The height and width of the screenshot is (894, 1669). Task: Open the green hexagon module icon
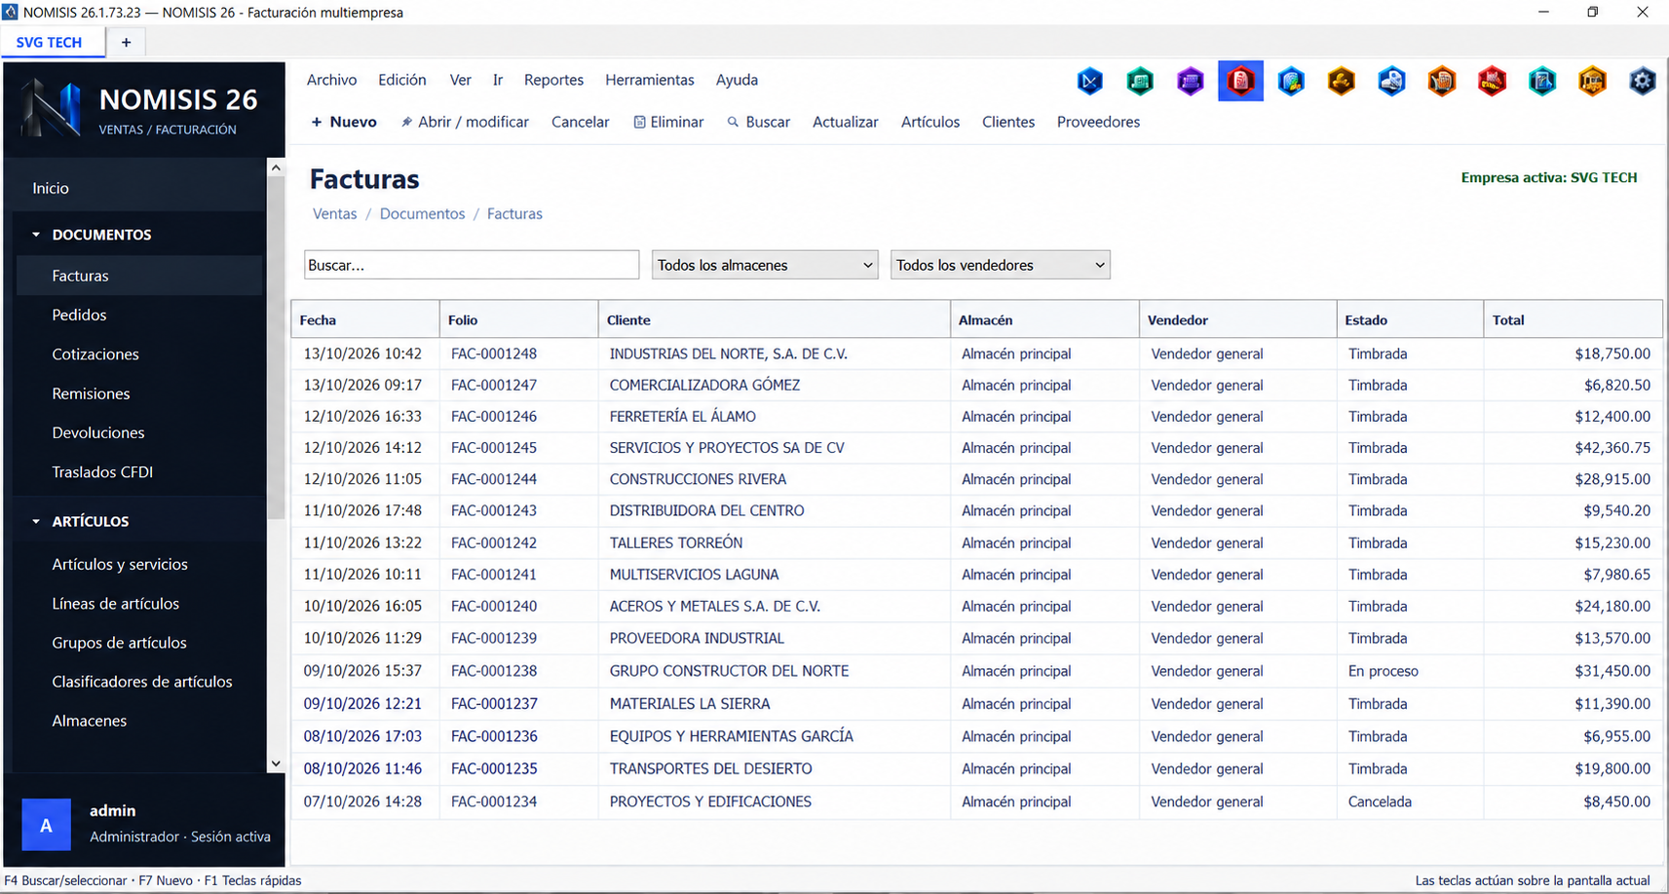(1140, 81)
